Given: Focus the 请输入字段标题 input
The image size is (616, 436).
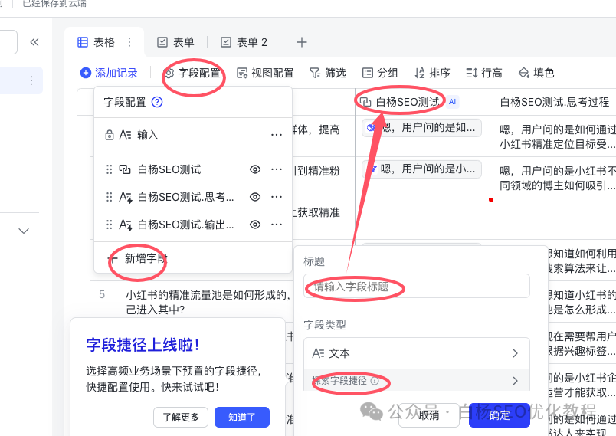Looking at the screenshot, I should point(417,287).
